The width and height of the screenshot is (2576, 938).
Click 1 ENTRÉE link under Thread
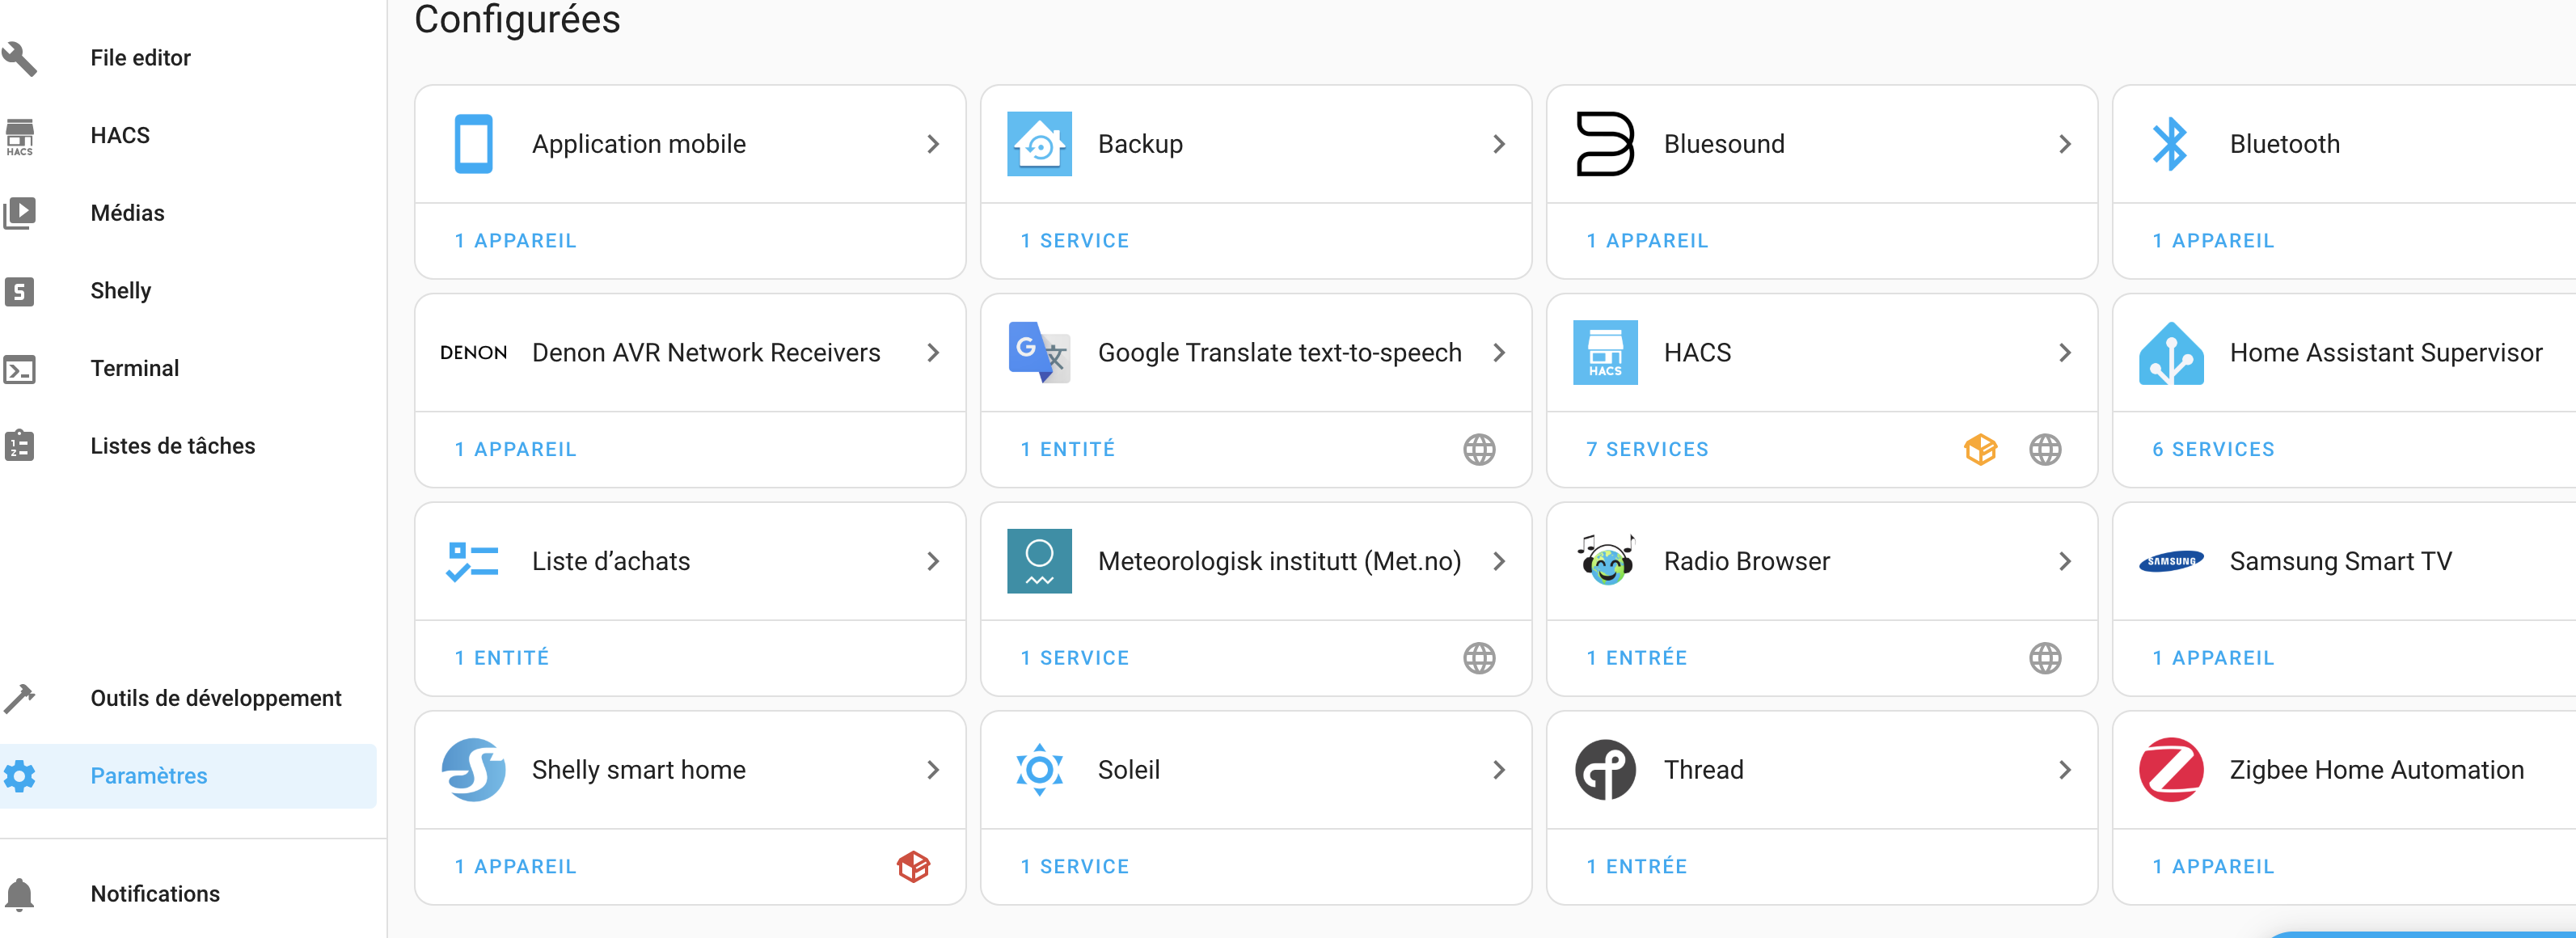[x=1637, y=867]
